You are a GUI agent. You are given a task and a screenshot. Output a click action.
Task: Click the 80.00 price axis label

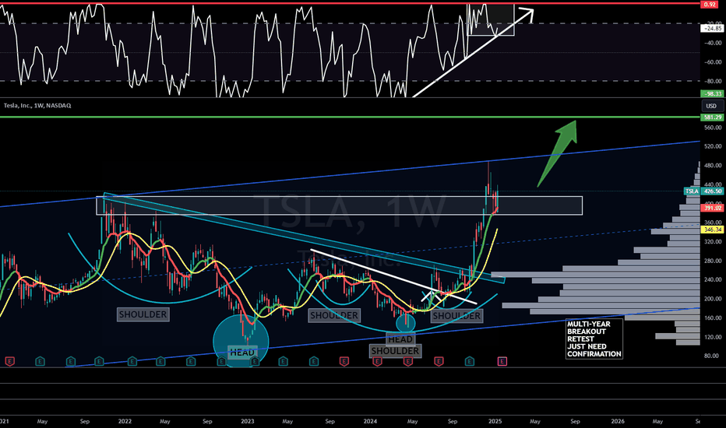(712, 356)
